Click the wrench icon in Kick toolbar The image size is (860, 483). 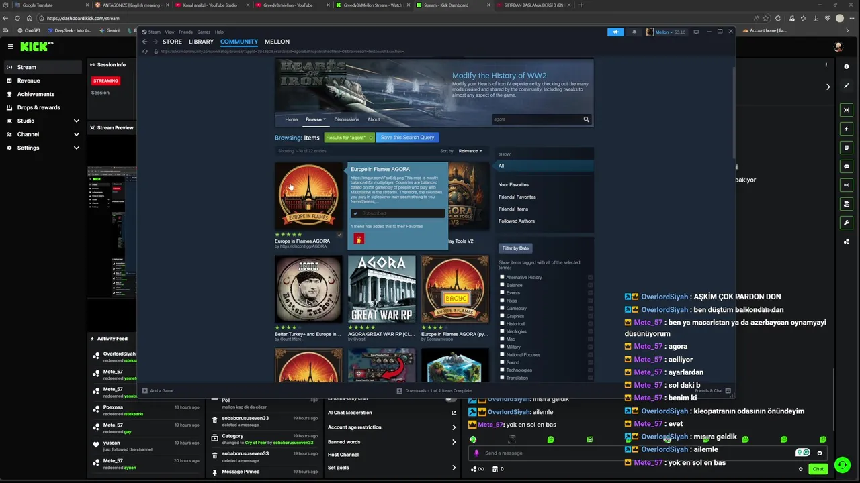coord(847,222)
